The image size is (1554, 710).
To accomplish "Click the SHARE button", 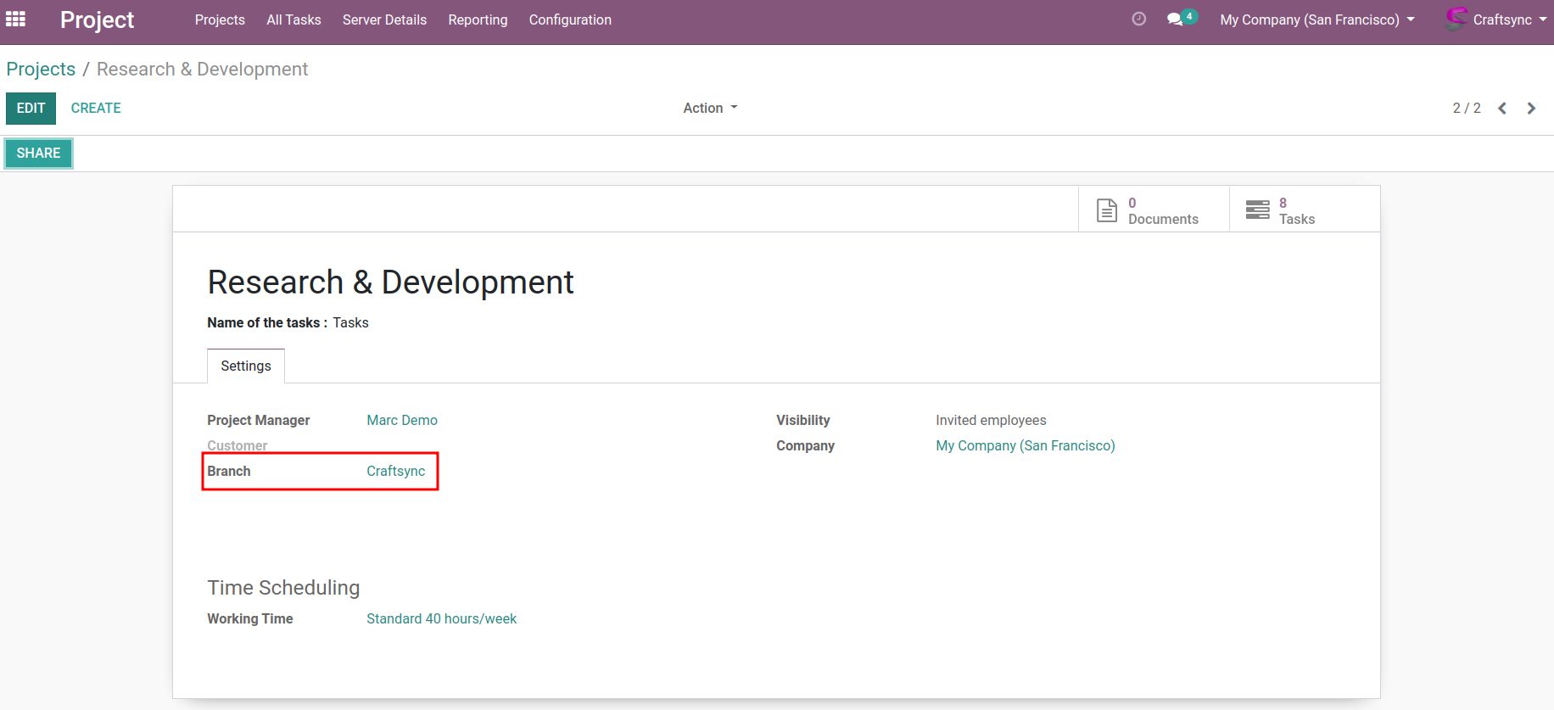I will tap(38, 154).
